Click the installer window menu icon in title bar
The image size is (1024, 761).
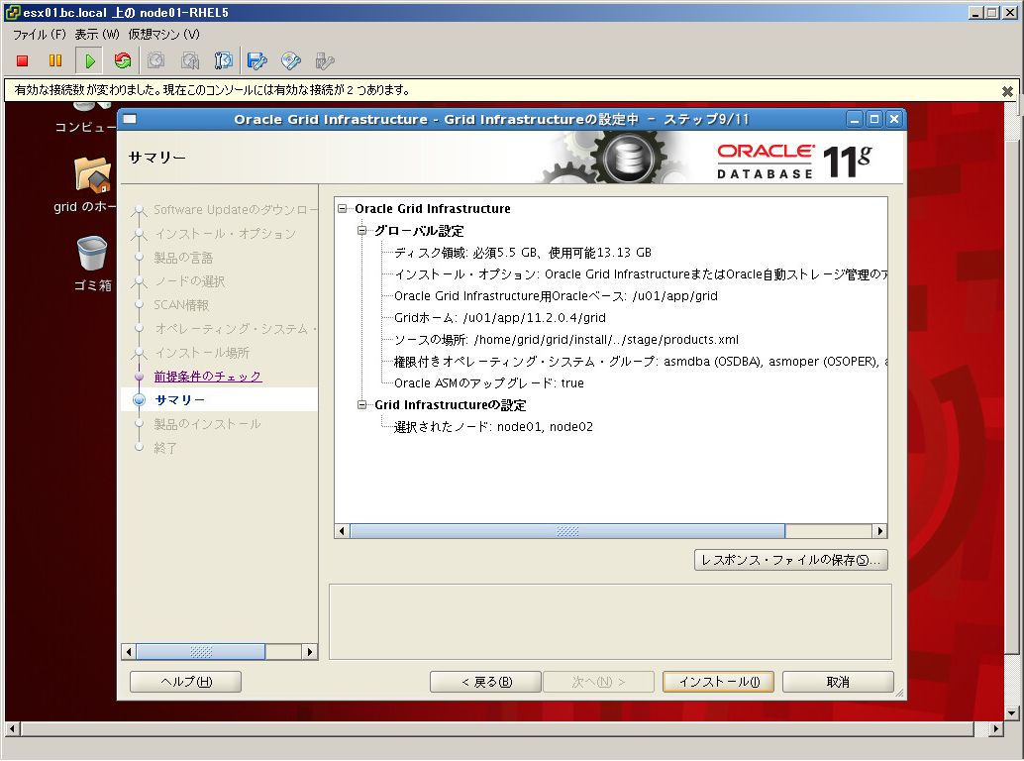(130, 119)
